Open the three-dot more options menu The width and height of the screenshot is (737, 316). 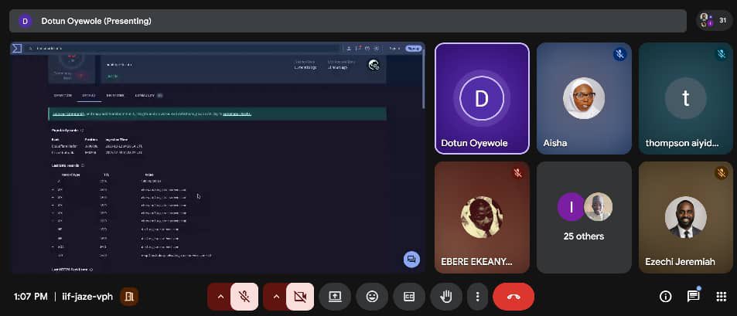pos(478,297)
